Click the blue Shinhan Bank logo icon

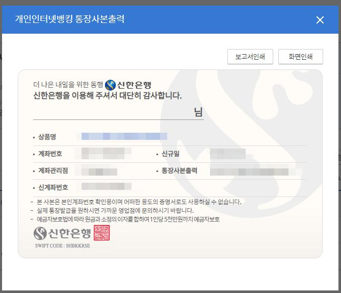[x=110, y=85]
